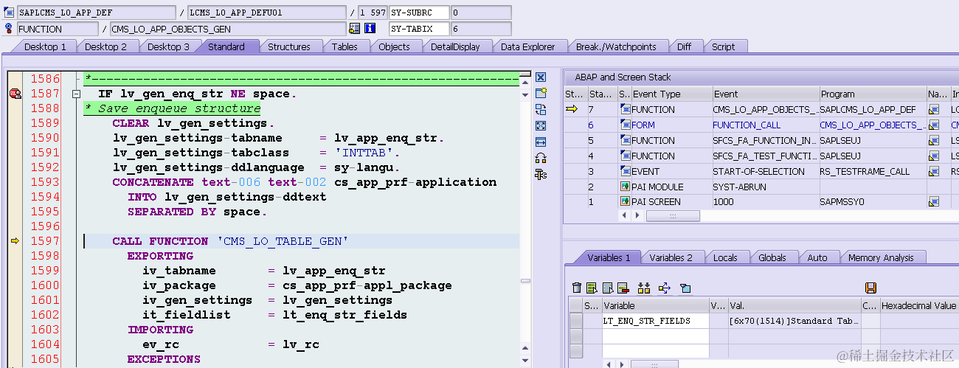Click the new tool icon with yellow star
Image resolution: width=959 pixels, height=368 pixels.
(x=541, y=93)
